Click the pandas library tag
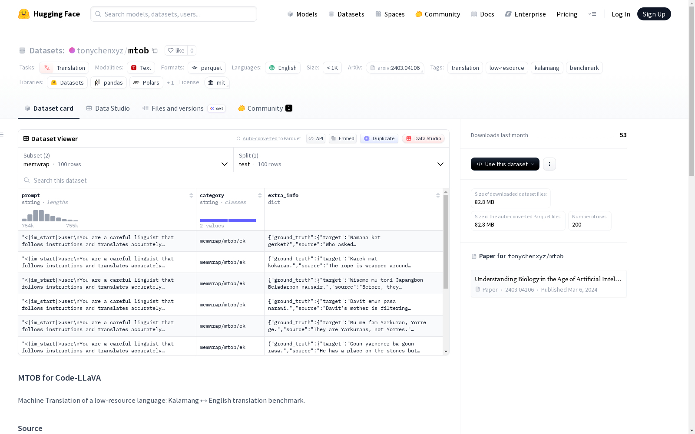 109,82
